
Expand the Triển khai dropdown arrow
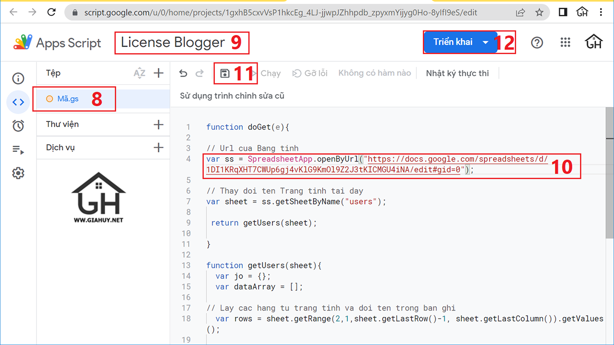[x=485, y=42]
